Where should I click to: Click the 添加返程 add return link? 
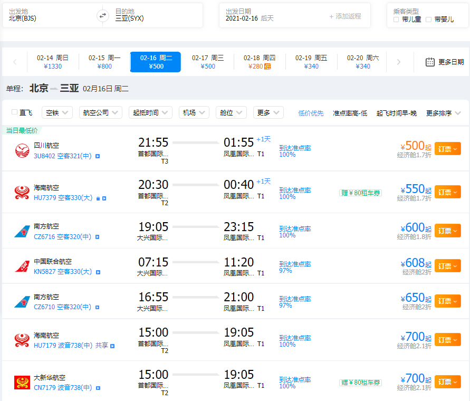pyautogui.click(x=346, y=16)
